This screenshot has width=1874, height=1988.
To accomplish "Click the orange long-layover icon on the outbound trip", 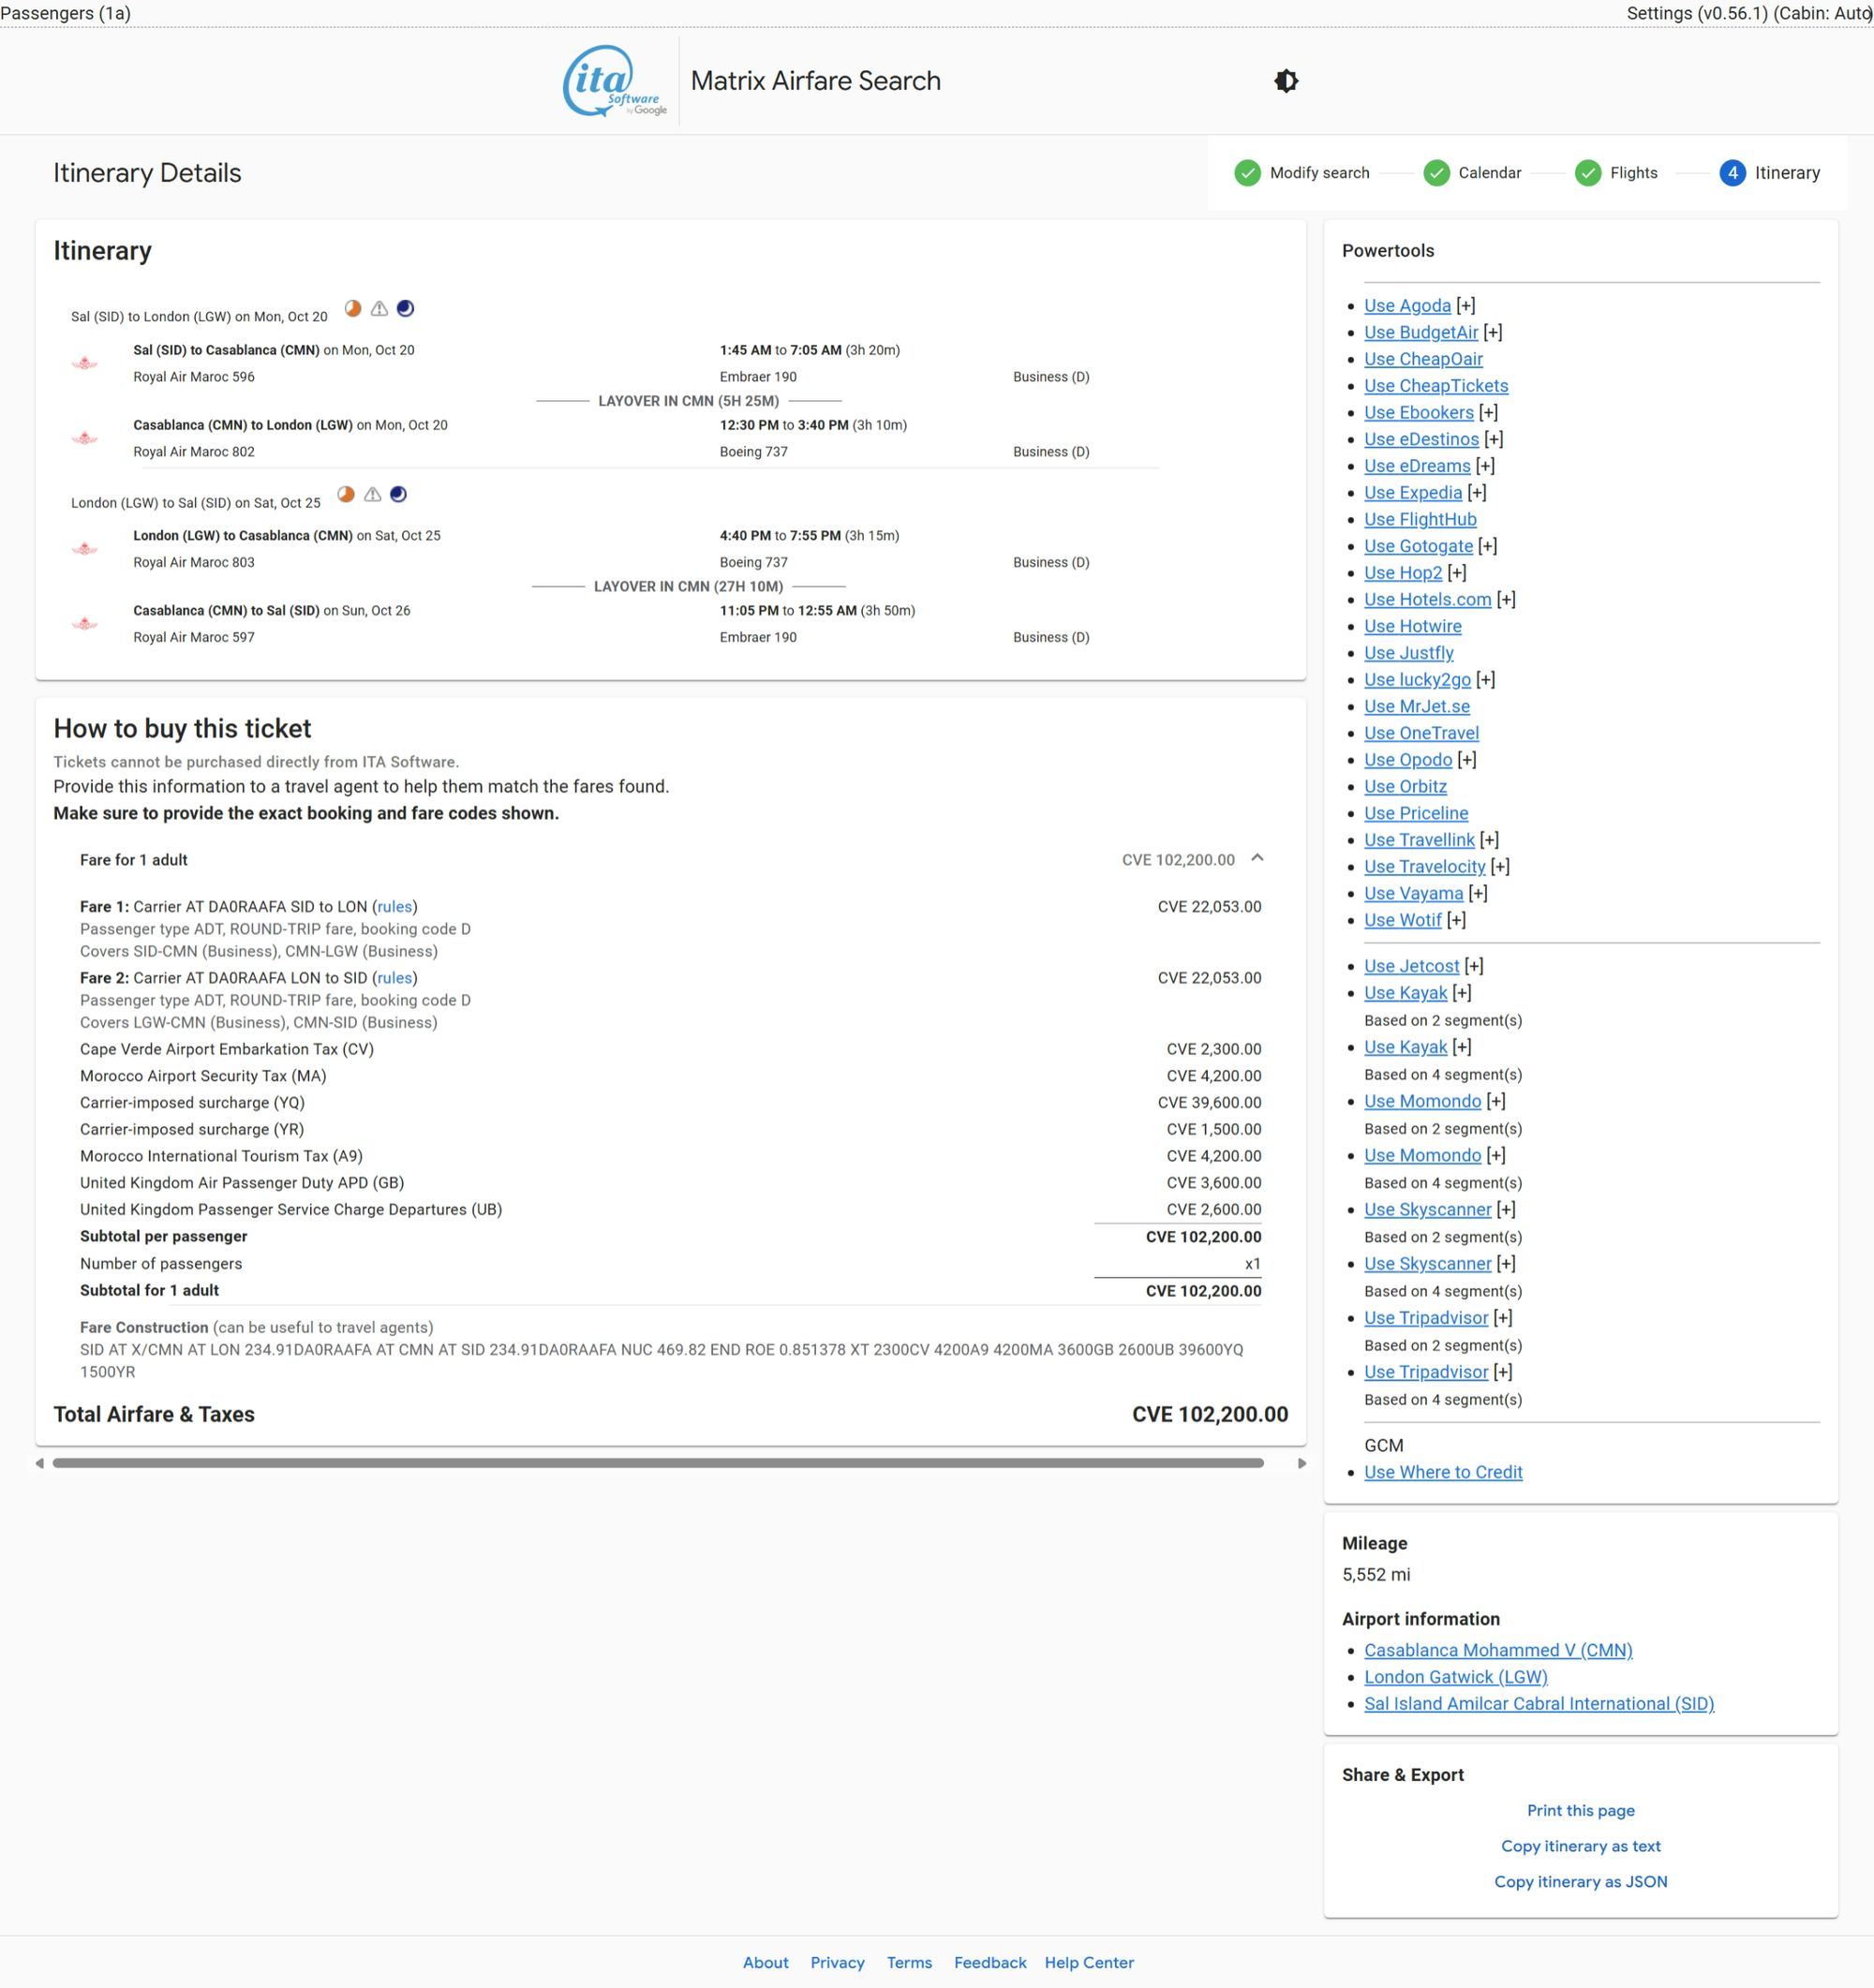I will click(353, 308).
